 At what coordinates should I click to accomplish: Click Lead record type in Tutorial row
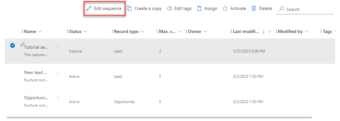(x=118, y=51)
